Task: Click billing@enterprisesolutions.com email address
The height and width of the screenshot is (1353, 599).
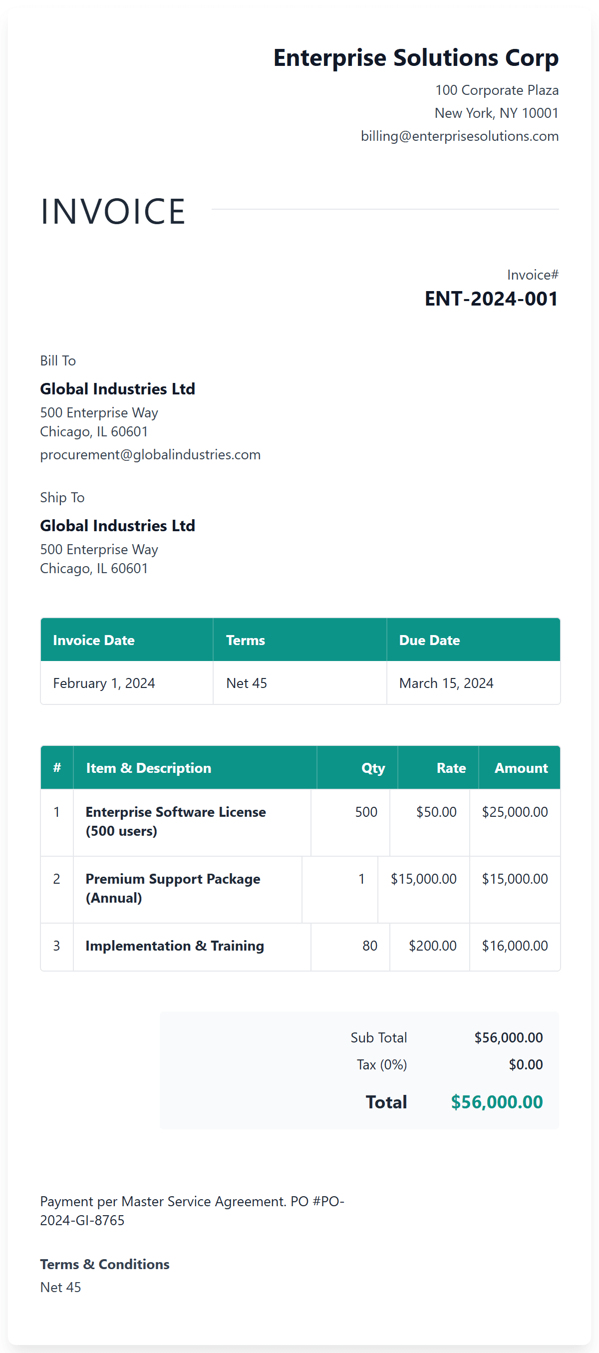Action: pyautogui.click(x=459, y=136)
